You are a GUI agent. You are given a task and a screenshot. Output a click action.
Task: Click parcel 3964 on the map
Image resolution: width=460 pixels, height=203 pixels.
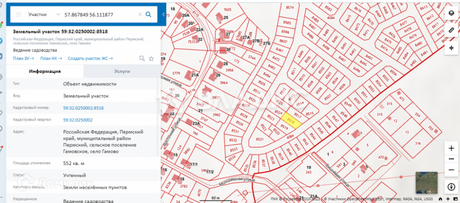224,82
